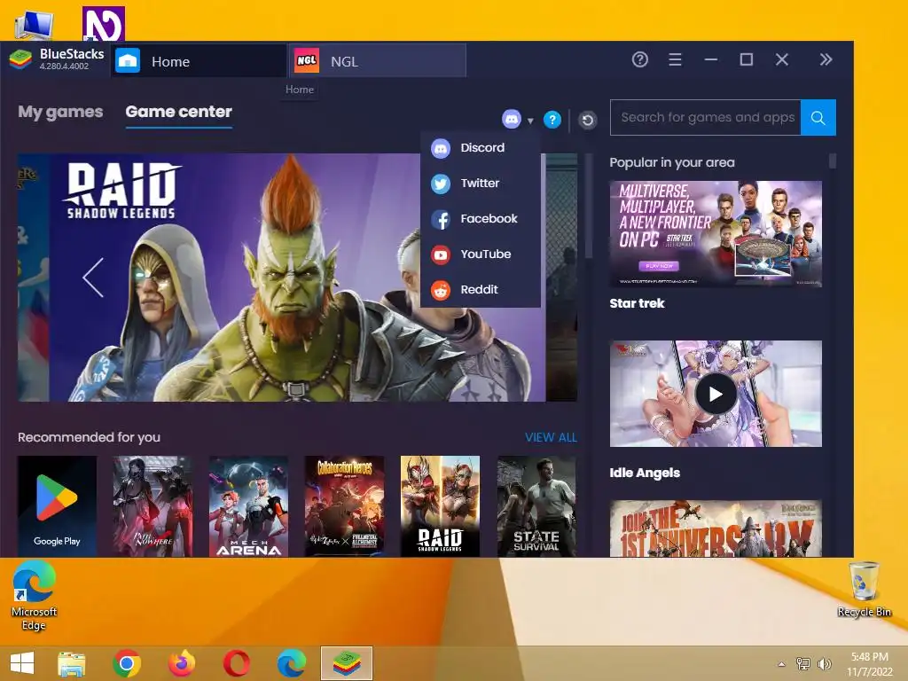Click the Discord icon in the toolbar
This screenshot has width=908, height=681.
coord(512,120)
